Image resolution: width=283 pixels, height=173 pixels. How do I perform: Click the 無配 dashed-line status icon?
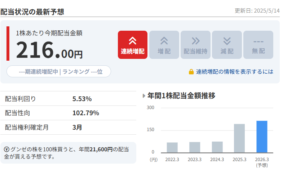click(258, 41)
